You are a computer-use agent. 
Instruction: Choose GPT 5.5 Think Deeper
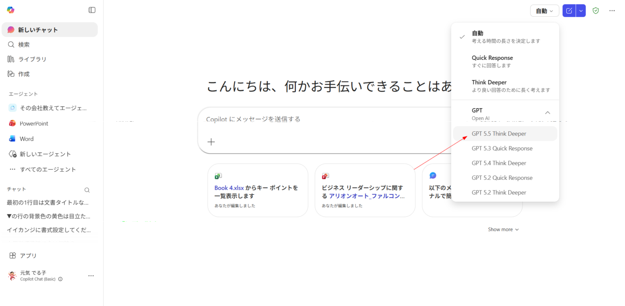coord(505,133)
